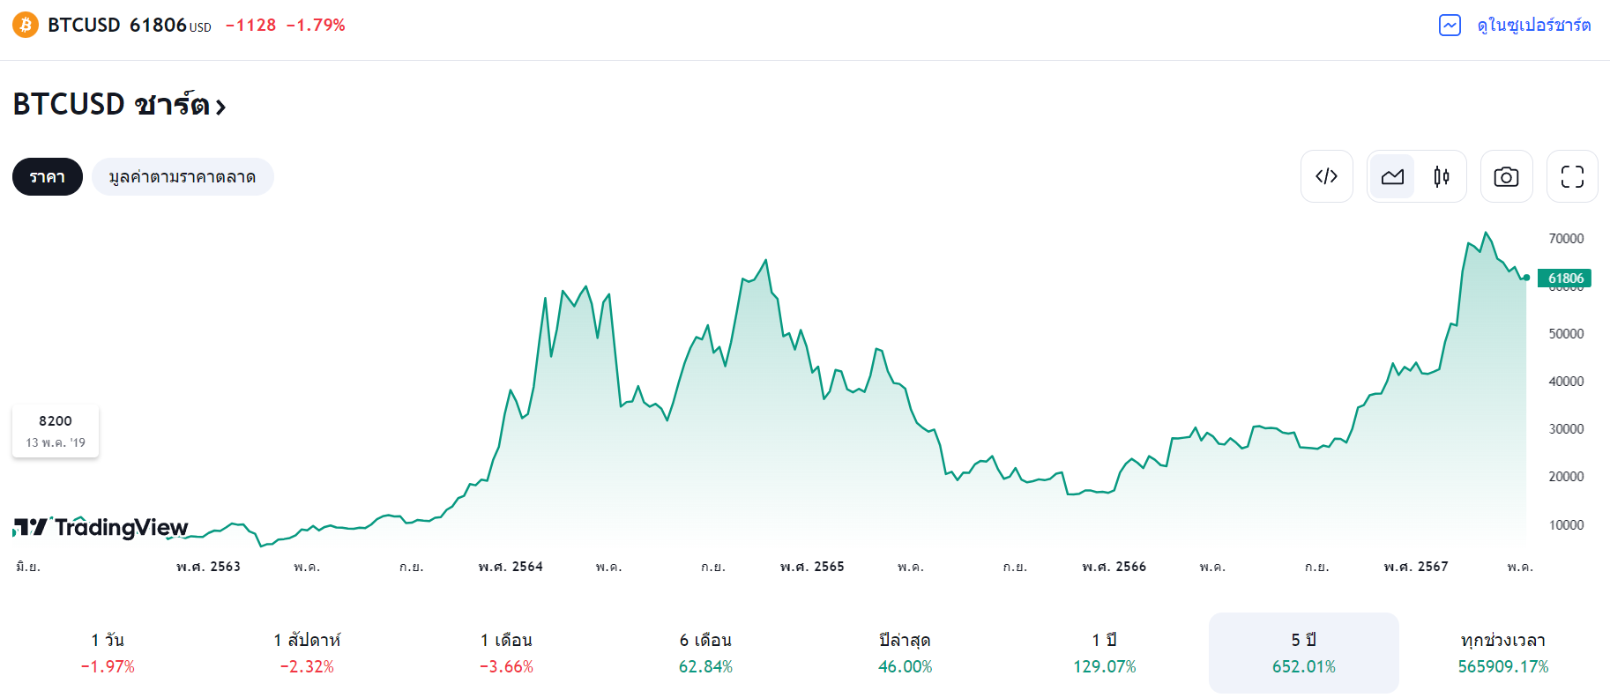This screenshot has width=1610, height=698.
Task: Expand the BTCUSD ชาร์ต heading chevron
Action: pos(220,108)
